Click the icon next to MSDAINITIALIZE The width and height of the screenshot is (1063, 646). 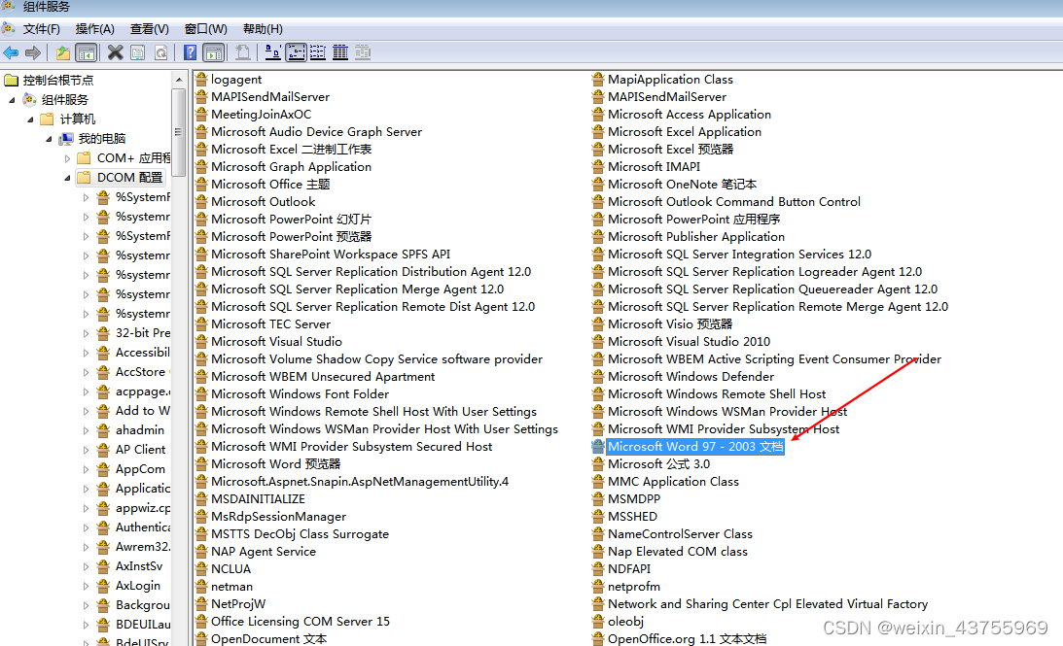(x=201, y=499)
